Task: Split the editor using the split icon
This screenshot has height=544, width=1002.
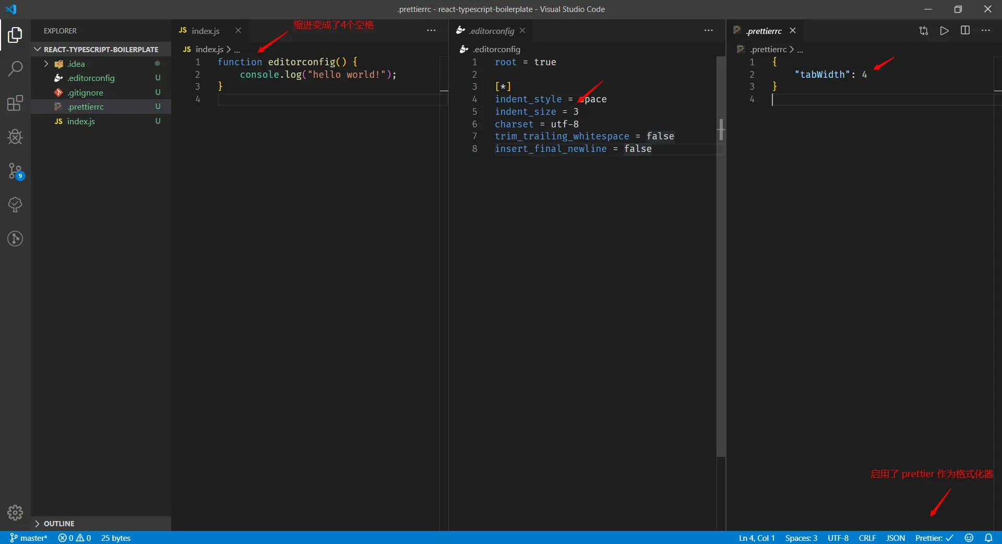Action: click(965, 31)
